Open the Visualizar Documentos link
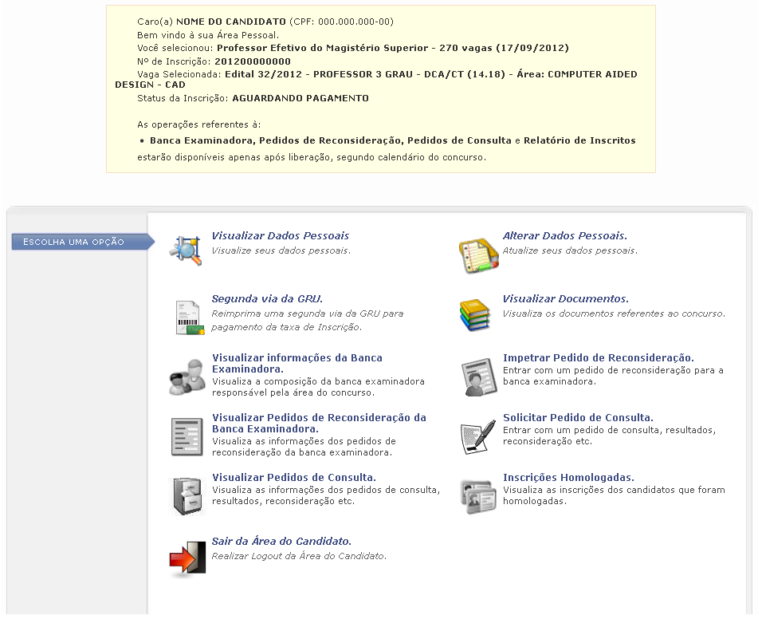Viewport: 758px width, 623px height. pyautogui.click(x=565, y=299)
